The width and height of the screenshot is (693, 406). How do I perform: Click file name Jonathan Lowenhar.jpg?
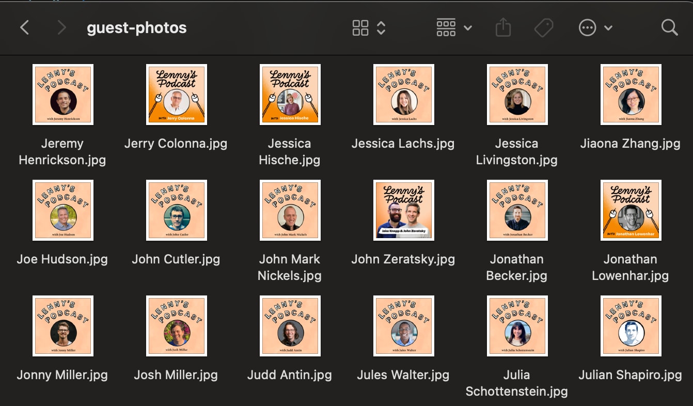click(631, 268)
